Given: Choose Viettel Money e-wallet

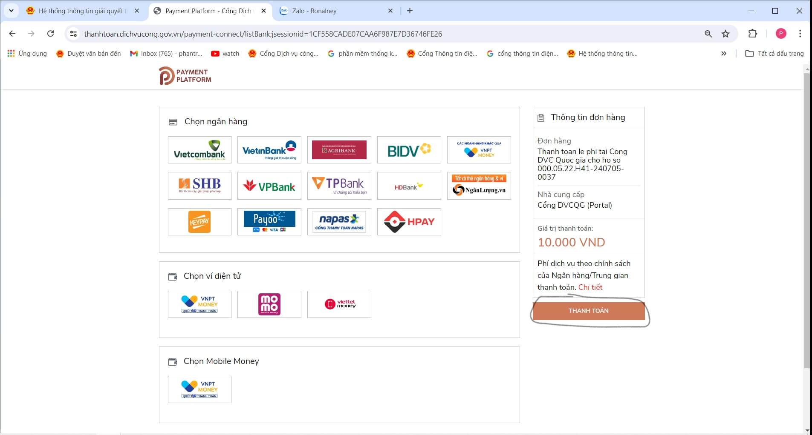Looking at the screenshot, I should (339, 304).
